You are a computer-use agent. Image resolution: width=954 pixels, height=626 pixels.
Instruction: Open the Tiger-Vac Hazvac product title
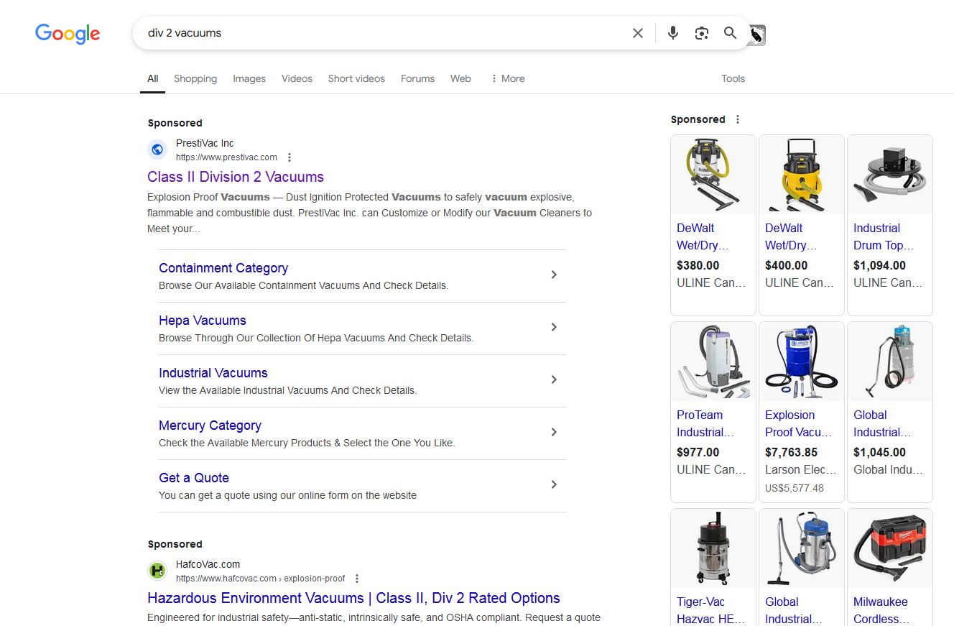point(710,610)
